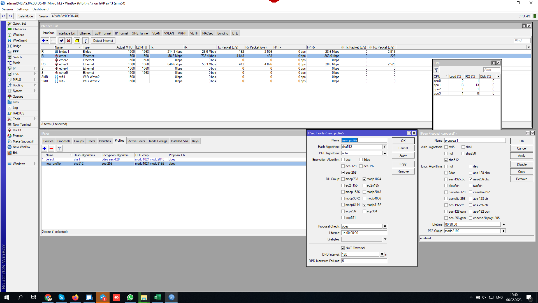Viewport: 538px width, 303px height.
Task: Click OK in IPsec Proposal dialog
Action: 521,141
